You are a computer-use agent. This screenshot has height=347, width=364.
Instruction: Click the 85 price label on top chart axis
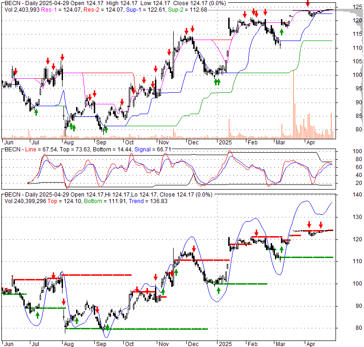coord(359,116)
